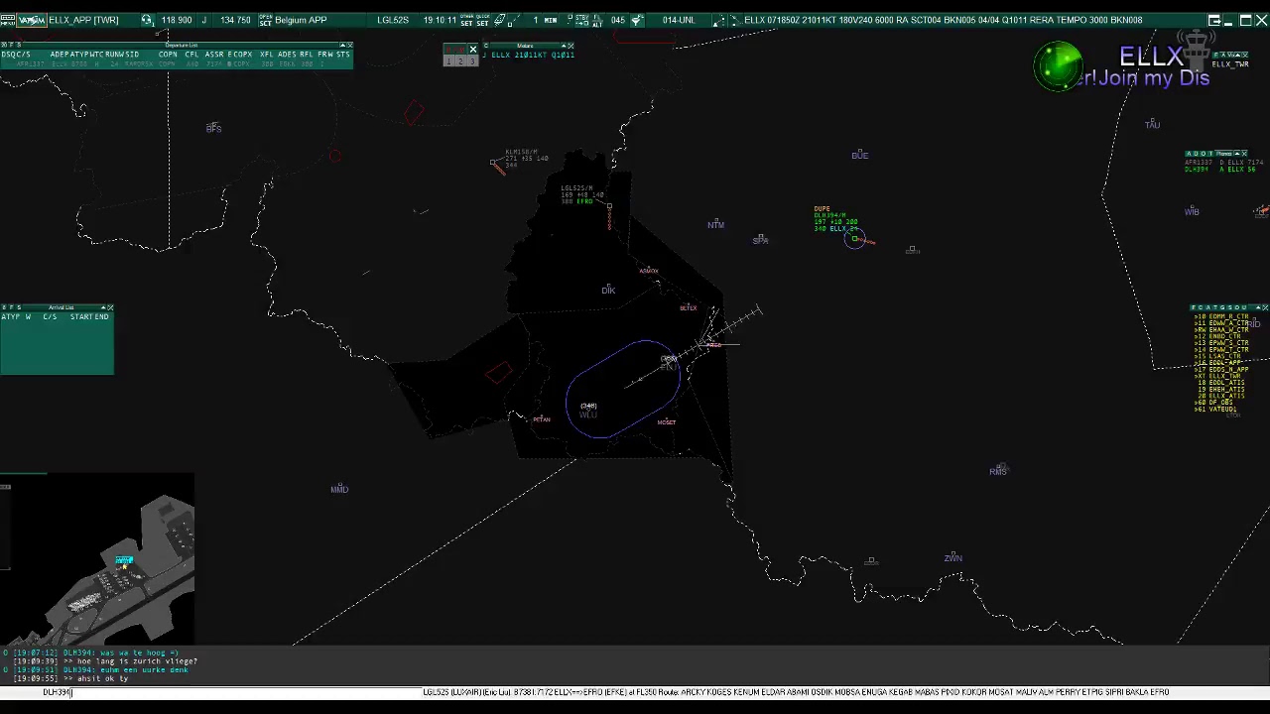
Task: Click the LGL52S selected aircraft field
Action: tap(393, 20)
